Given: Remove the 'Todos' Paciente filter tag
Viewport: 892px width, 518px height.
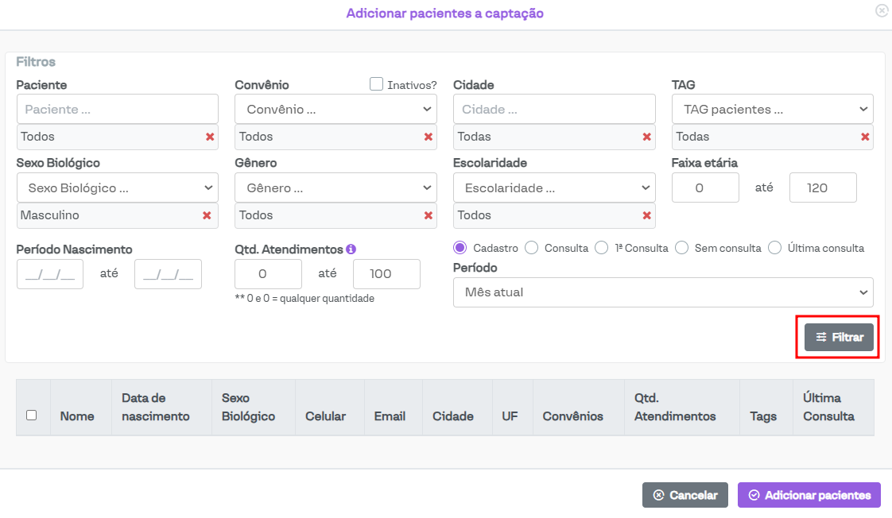Looking at the screenshot, I should point(210,137).
